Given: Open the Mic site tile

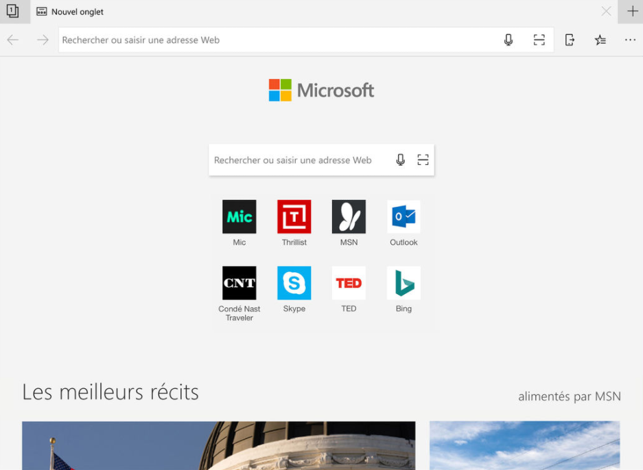Looking at the screenshot, I should point(239,216).
